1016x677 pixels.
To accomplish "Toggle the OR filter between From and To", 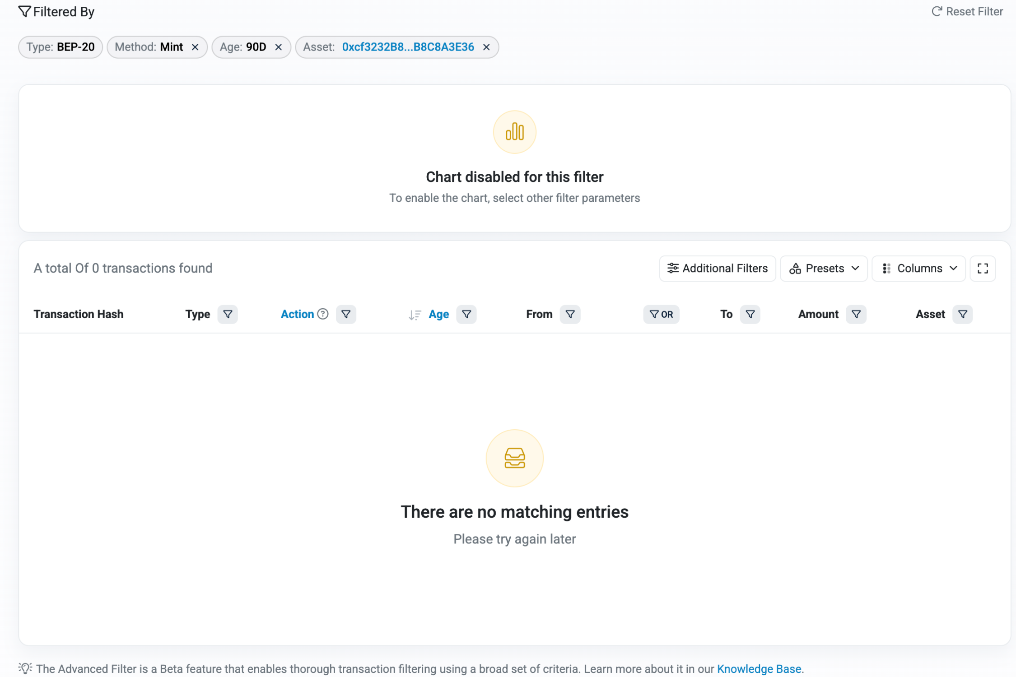I will point(661,314).
